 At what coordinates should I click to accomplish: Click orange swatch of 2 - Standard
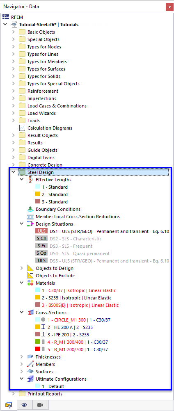(x=37, y=194)
